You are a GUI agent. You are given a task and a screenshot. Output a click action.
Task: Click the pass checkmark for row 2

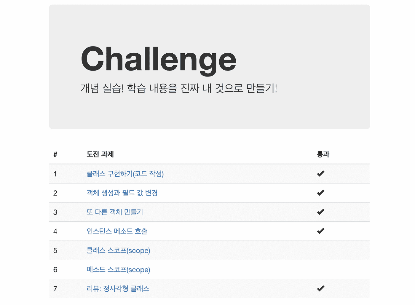320,193
